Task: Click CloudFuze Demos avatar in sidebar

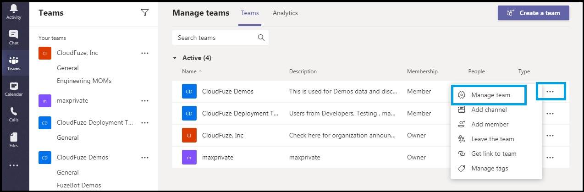Action: coord(44,158)
